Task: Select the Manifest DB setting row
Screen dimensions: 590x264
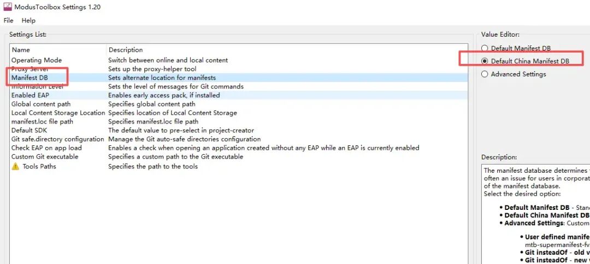Action: pyautogui.click(x=239, y=78)
